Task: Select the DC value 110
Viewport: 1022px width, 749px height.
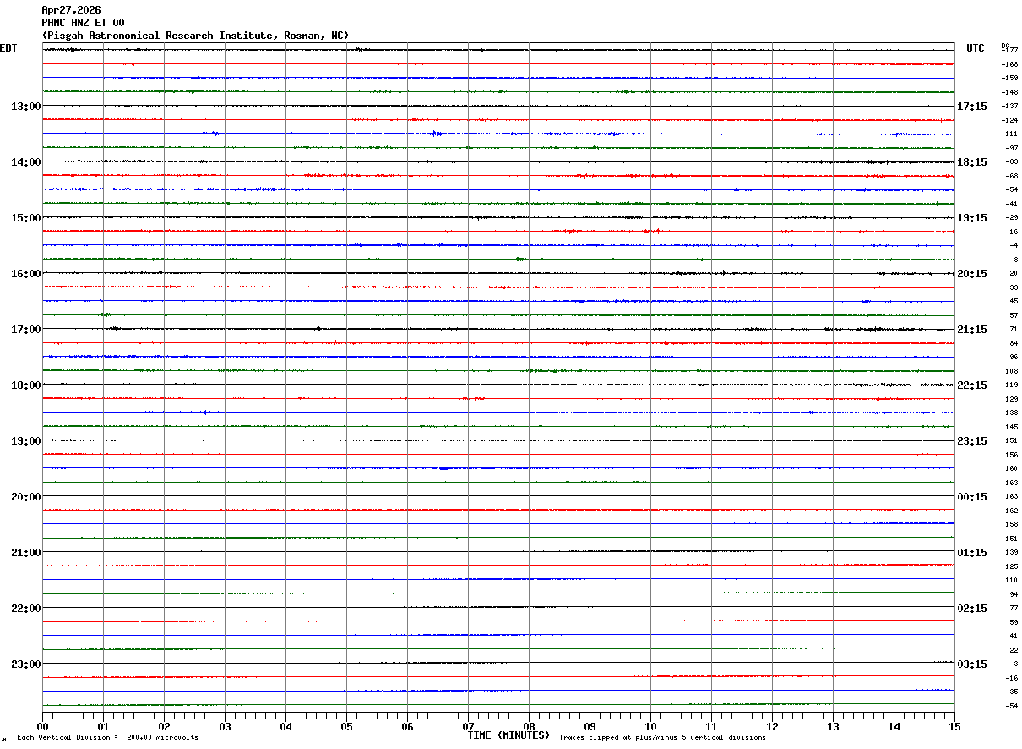Action: (x=1012, y=580)
